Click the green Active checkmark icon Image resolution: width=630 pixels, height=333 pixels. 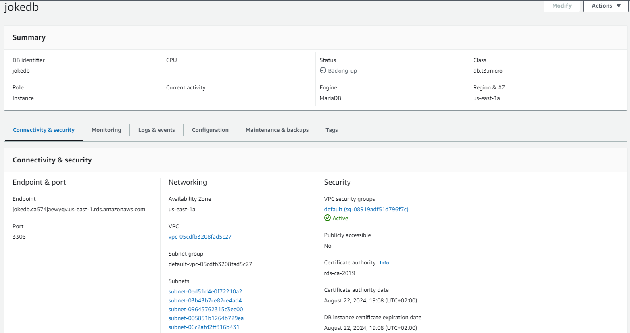tap(328, 218)
